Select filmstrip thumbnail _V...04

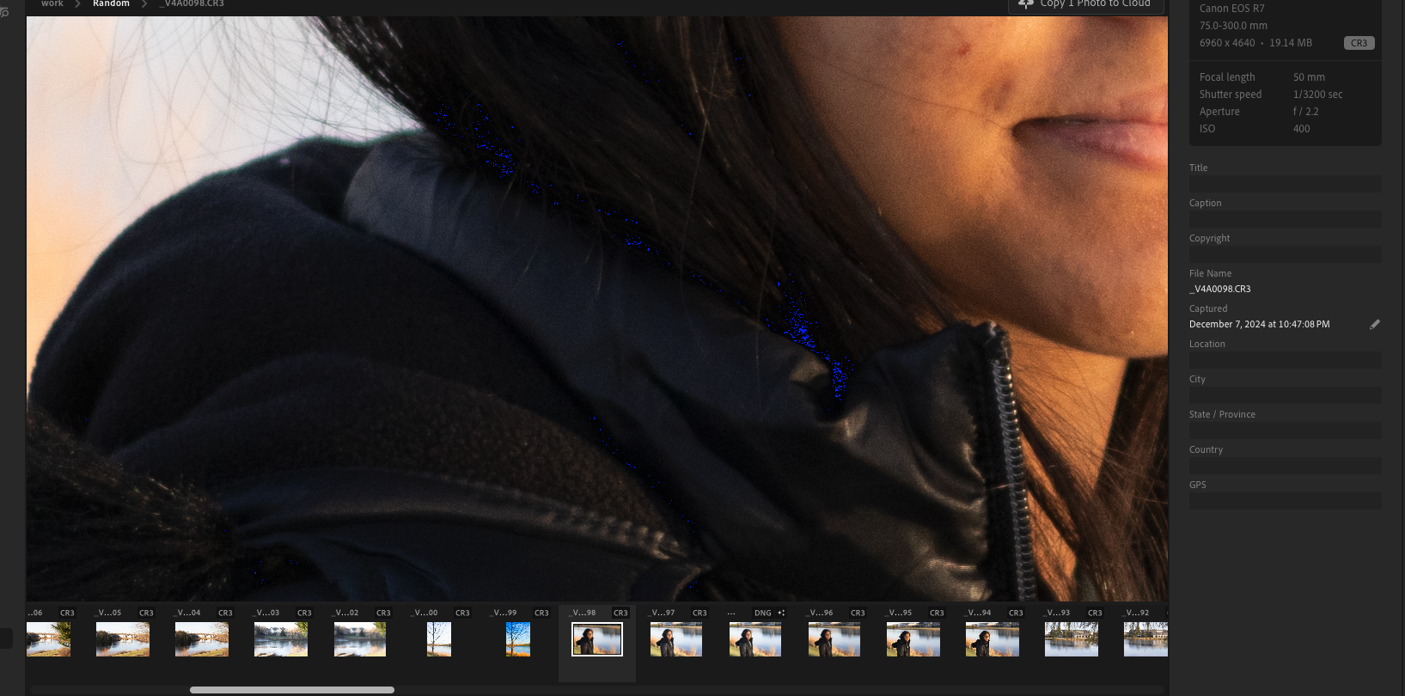(202, 639)
